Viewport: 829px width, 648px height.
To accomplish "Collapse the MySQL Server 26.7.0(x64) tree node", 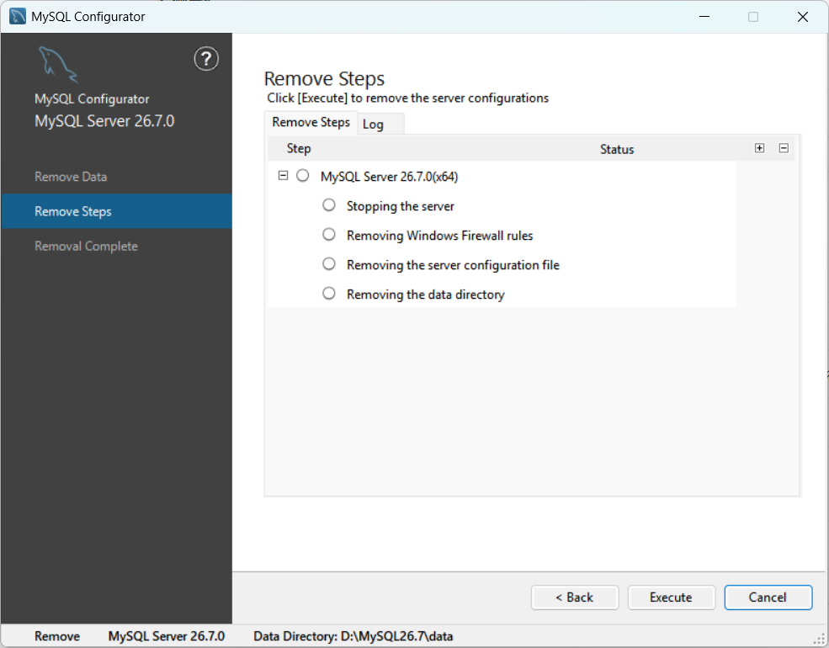I will point(283,176).
